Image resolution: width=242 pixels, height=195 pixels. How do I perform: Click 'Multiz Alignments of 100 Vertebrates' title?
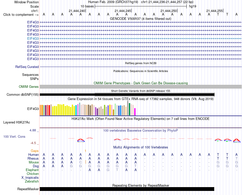coord(141,147)
